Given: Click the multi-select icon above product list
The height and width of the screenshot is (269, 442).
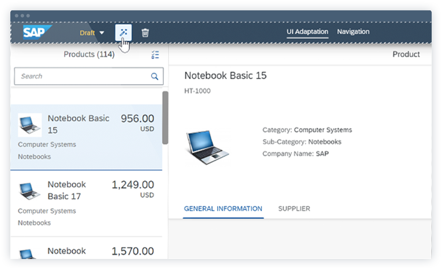Looking at the screenshot, I should point(155,54).
